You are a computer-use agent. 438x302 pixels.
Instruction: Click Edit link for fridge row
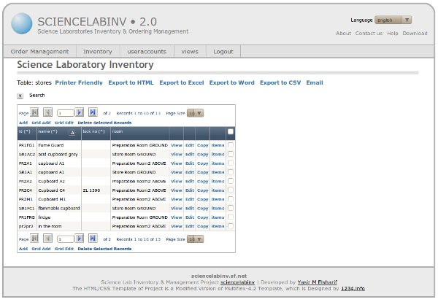pyautogui.click(x=190, y=217)
